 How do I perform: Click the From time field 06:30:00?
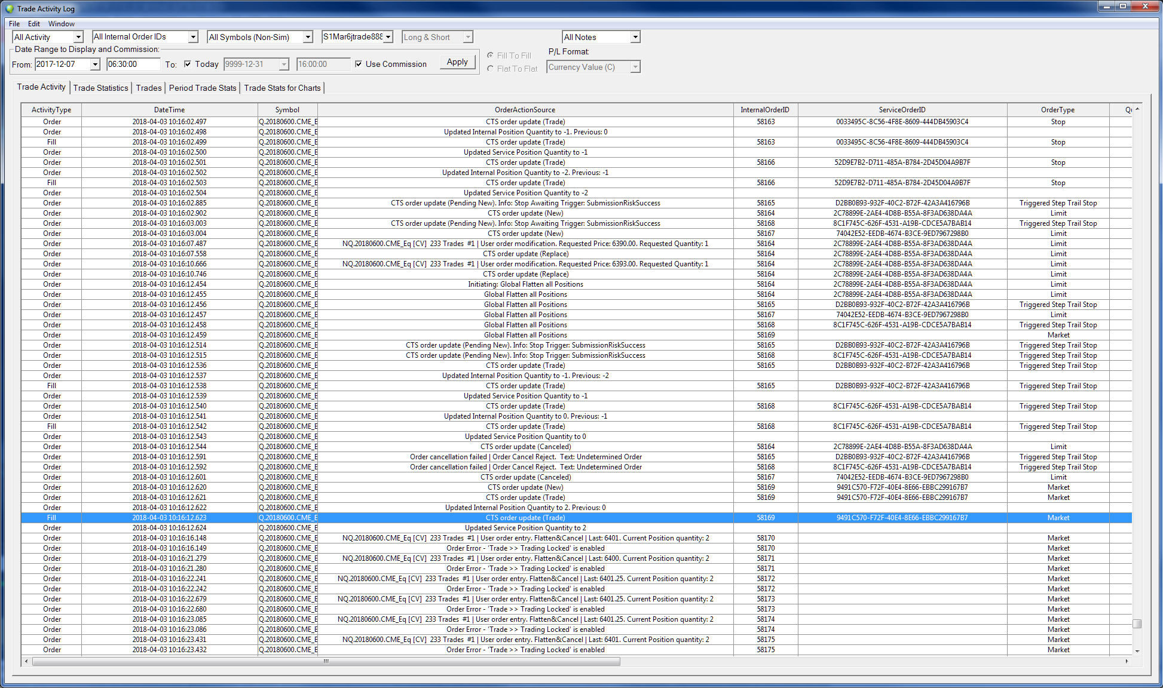[x=133, y=64]
